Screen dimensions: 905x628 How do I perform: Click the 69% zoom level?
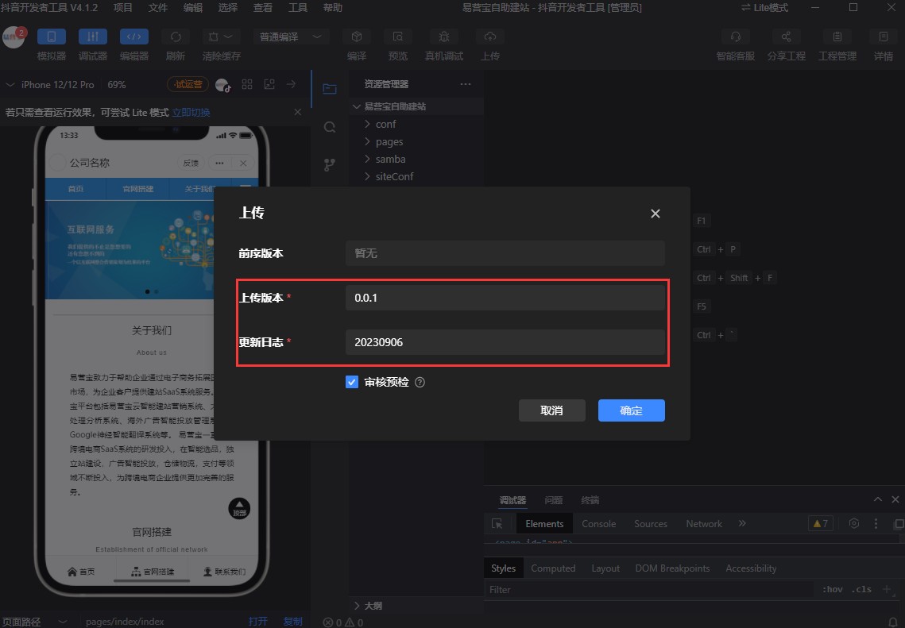coord(117,85)
